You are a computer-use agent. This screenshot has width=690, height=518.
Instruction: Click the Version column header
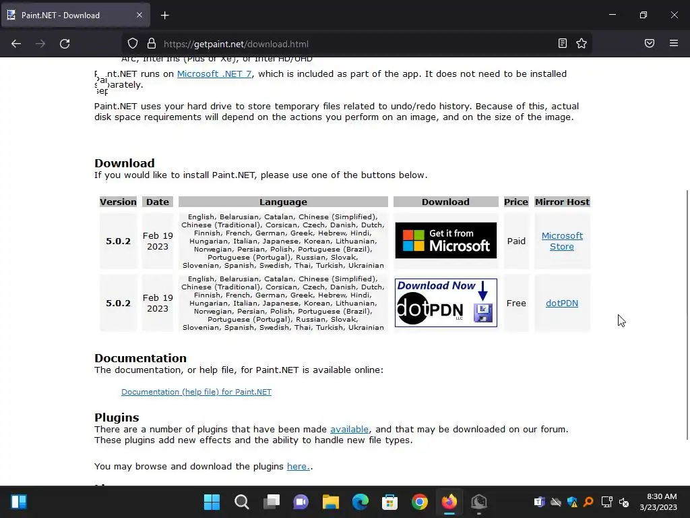(118, 202)
